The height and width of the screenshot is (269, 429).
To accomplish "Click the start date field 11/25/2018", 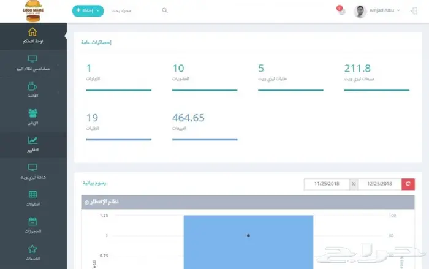I will [326, 184].
